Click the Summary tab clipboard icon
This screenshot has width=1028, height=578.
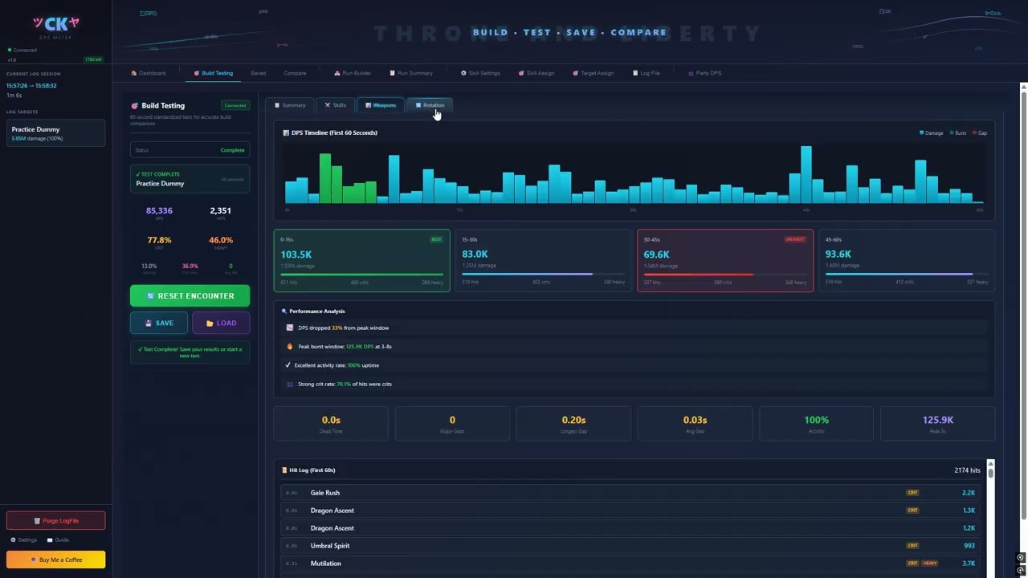278,105
